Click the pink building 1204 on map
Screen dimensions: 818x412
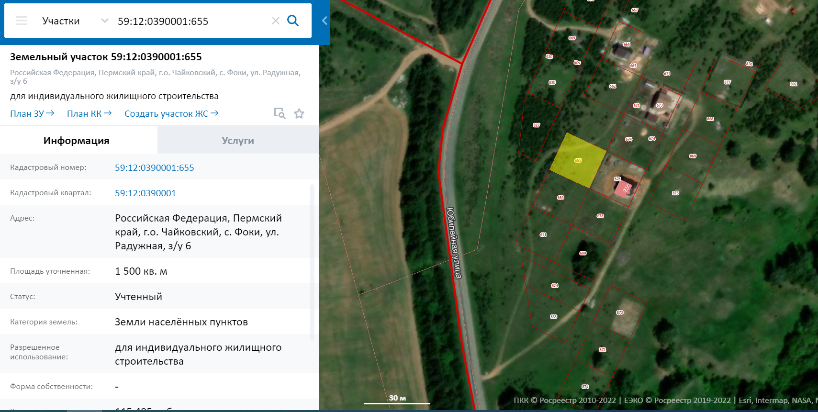[624, 188]
